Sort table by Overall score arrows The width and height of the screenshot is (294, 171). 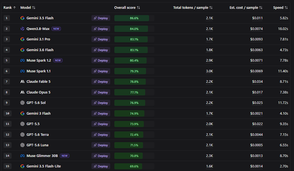[x=138, y=8]
